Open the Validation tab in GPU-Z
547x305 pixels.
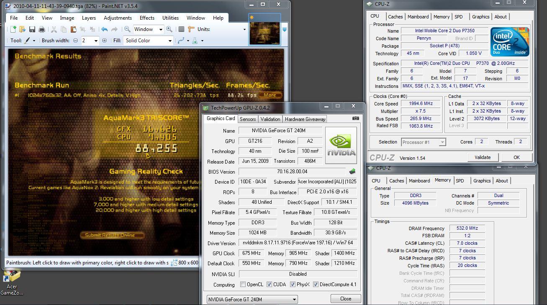coord(270,119)
